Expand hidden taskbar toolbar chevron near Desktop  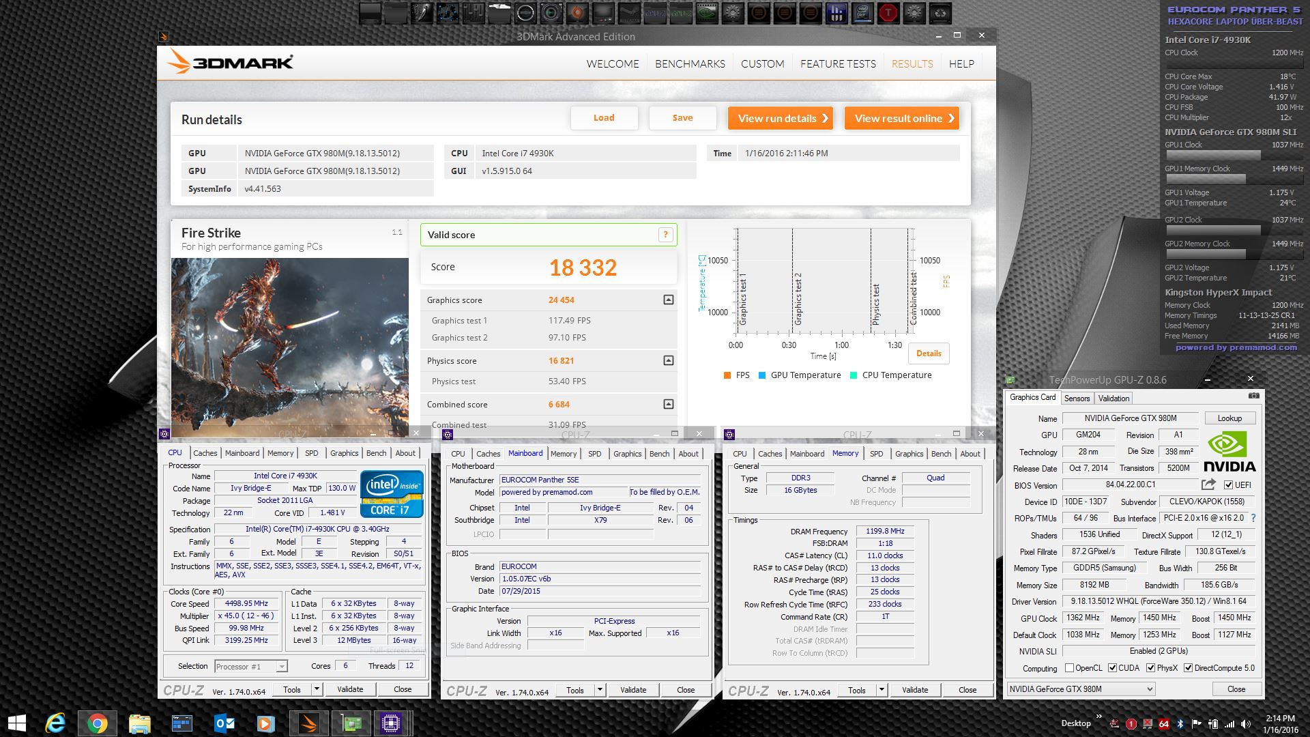pos(1098,717)
